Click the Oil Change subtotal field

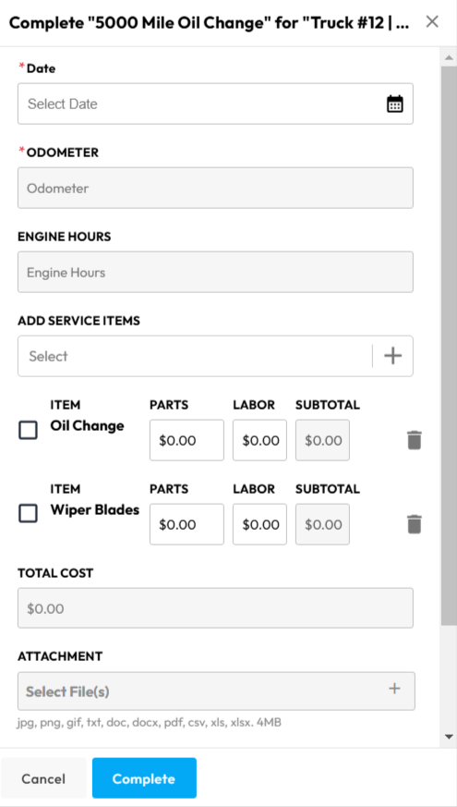(x=322, y=441)
